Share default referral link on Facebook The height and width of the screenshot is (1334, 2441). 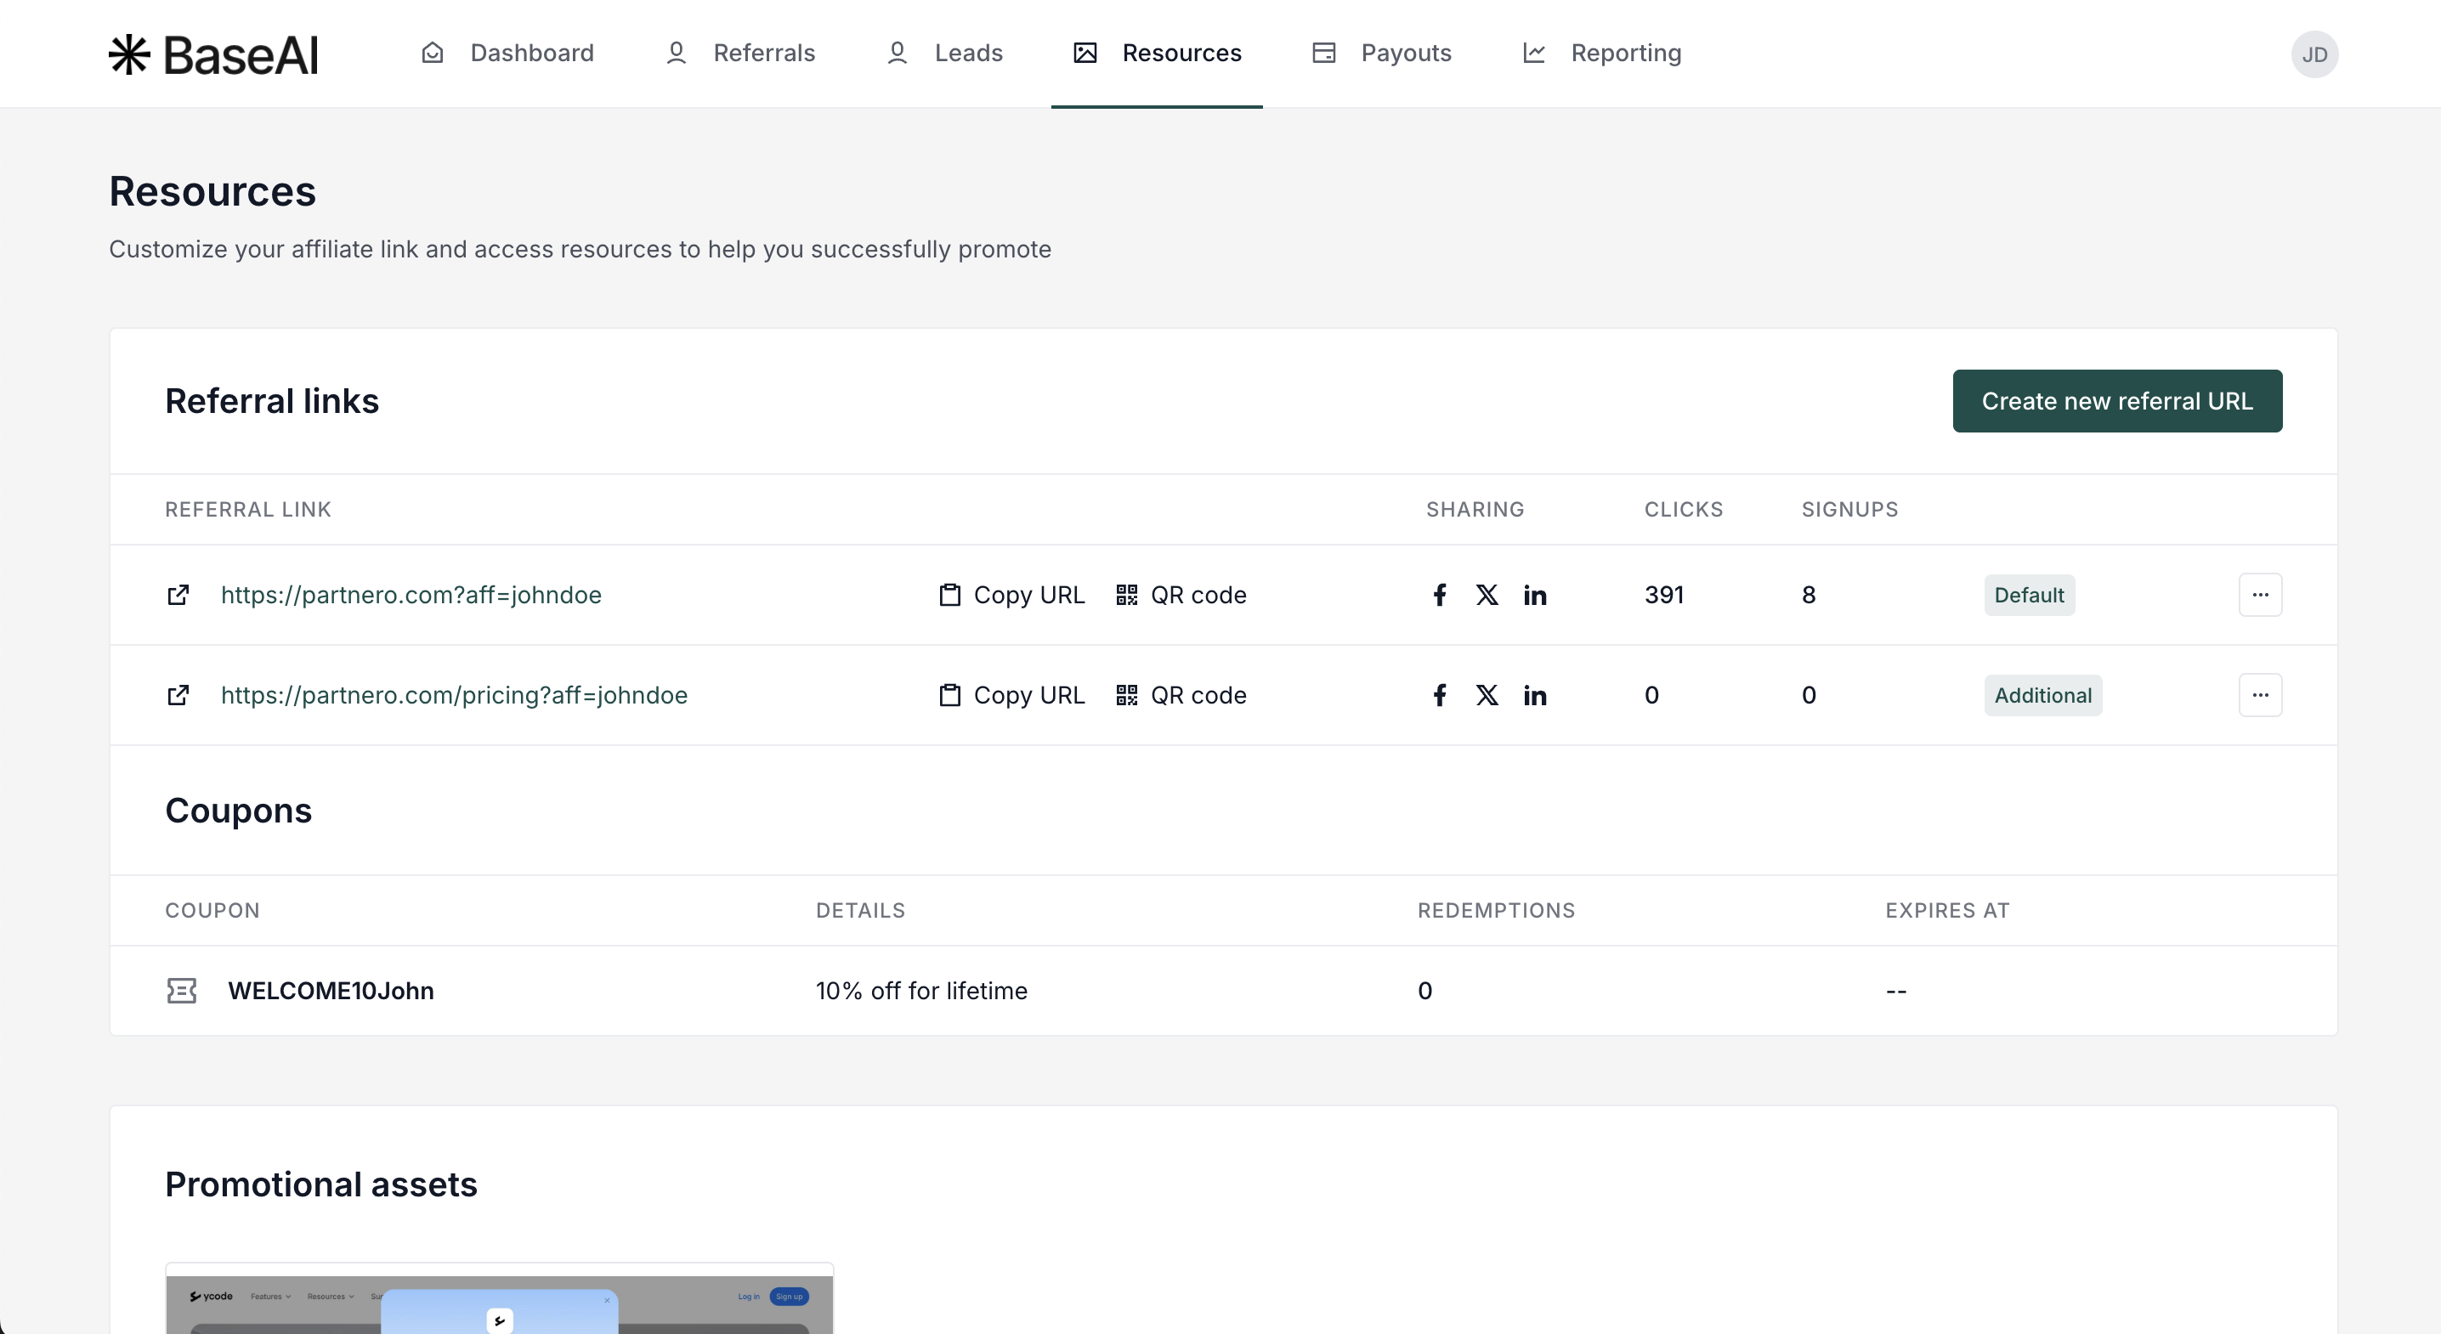click(x=1438, y=595)
